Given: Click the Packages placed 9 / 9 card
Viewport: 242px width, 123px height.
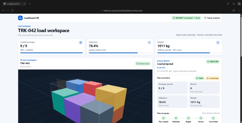Looking at the screenshot, I should [172, 88].
